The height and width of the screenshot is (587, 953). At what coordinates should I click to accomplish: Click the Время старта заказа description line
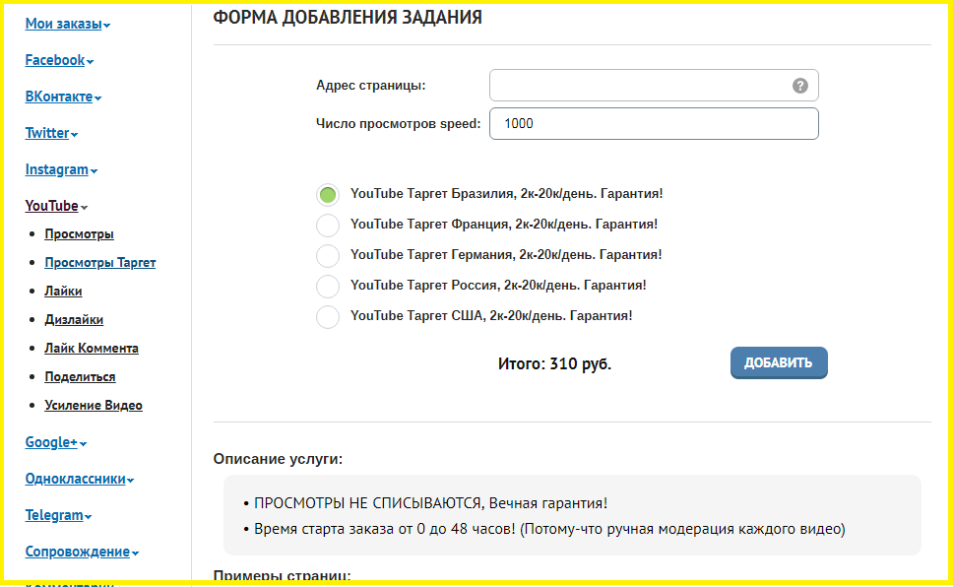point(549,529)
